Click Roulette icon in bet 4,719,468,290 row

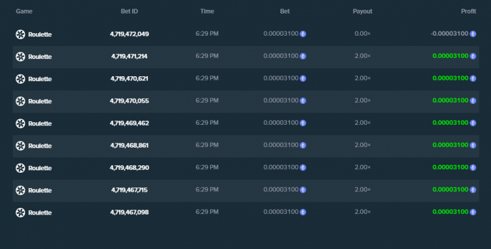pyautogui.click(x=20, y=168)
